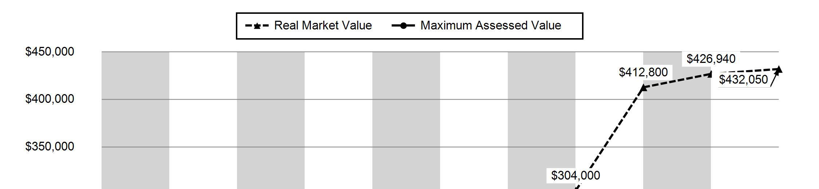Screen dimensions: 819x189
Task: Select the gray band behind the $412,800 marker
Action: click(x=677, y=120)
